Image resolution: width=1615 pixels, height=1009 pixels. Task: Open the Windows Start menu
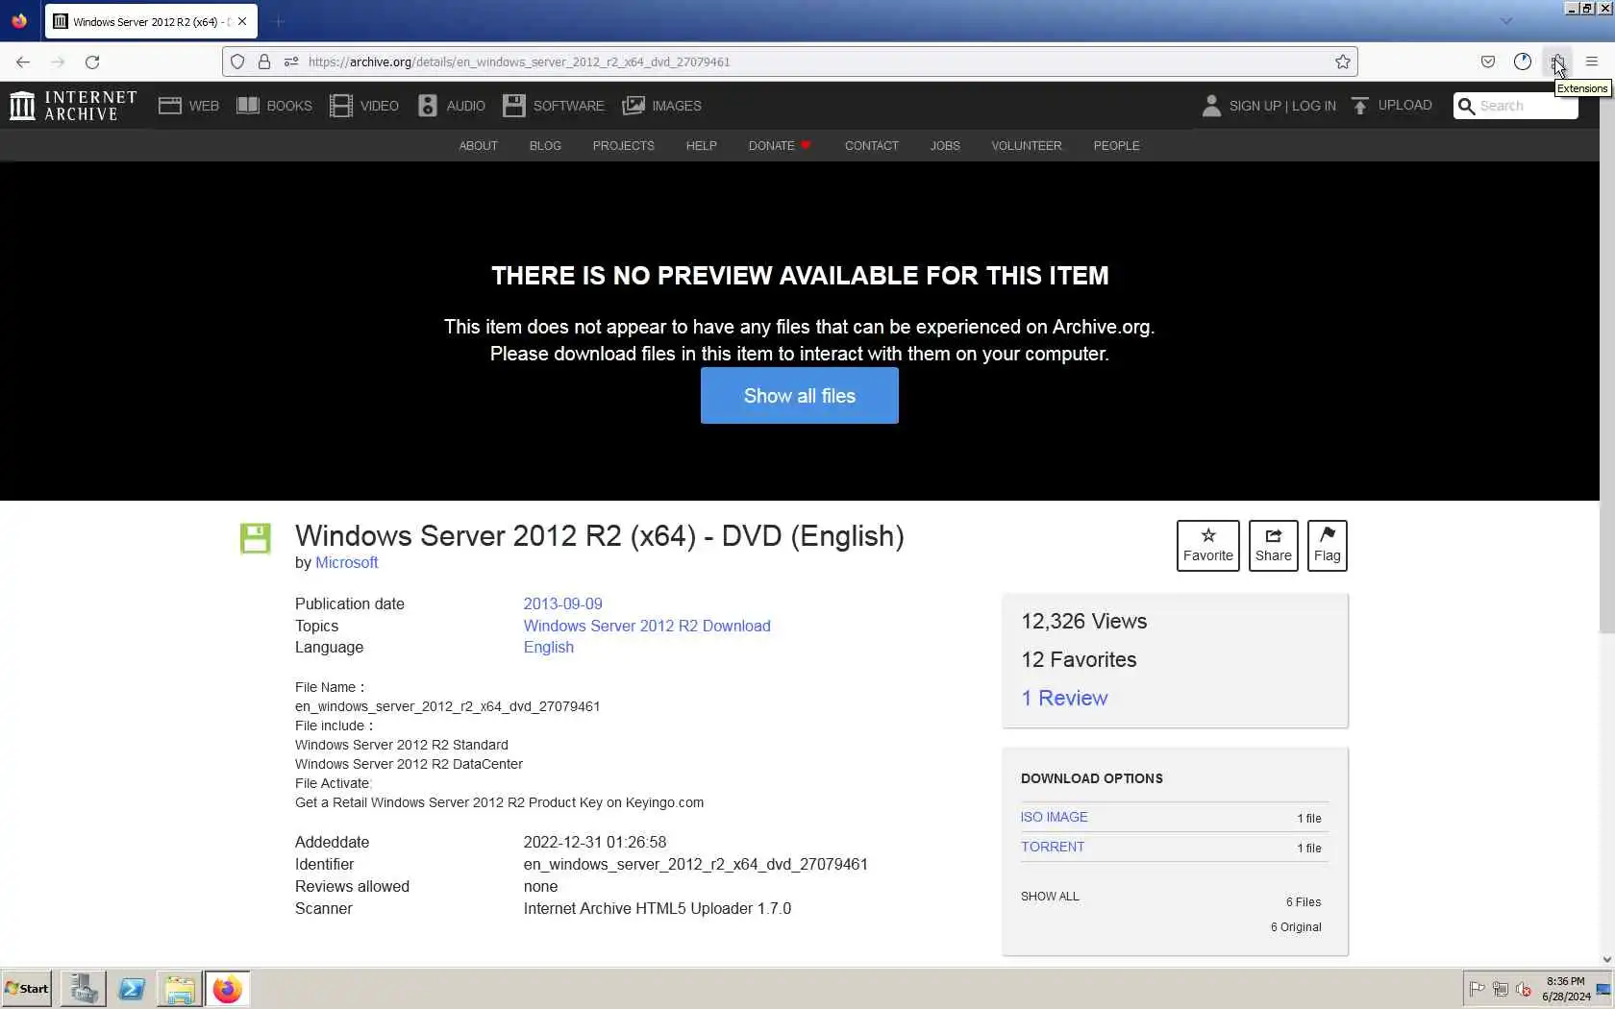click(27, 989)
